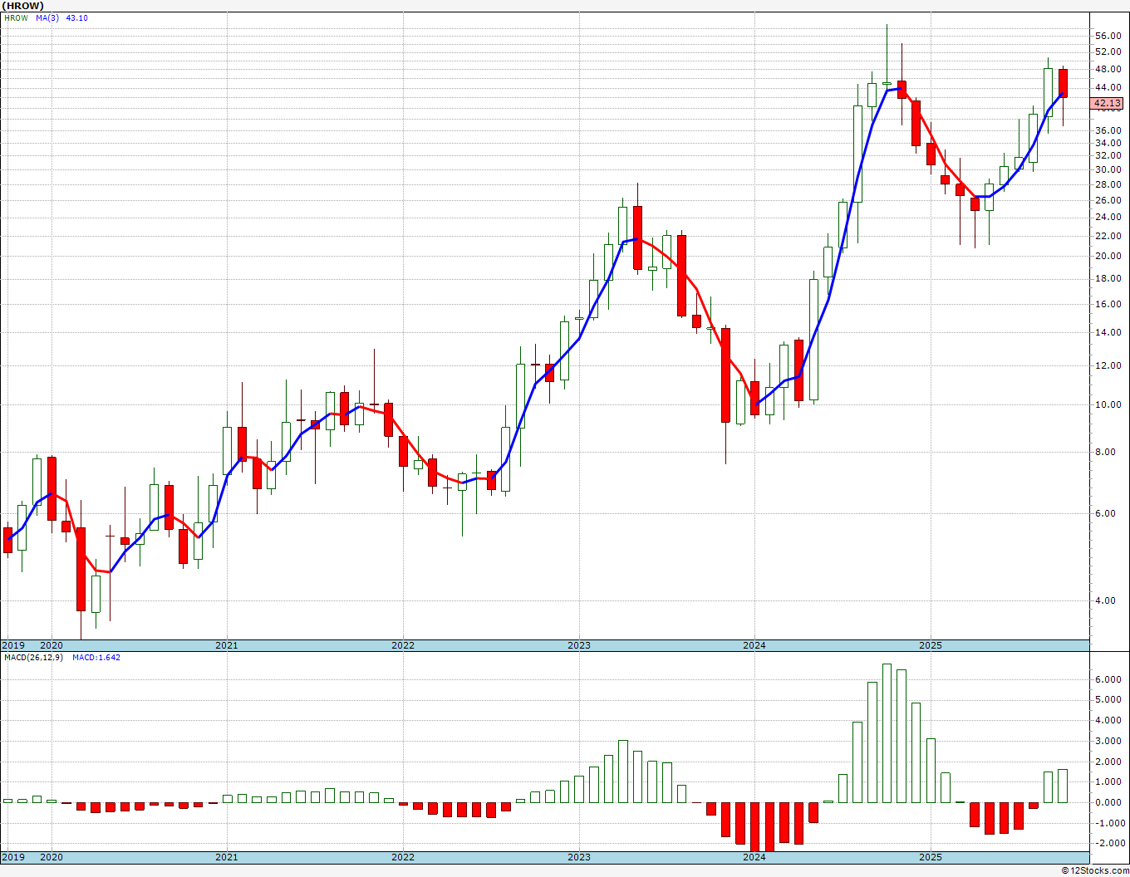Select 2022 on the price chart time axis

(403, 645)
